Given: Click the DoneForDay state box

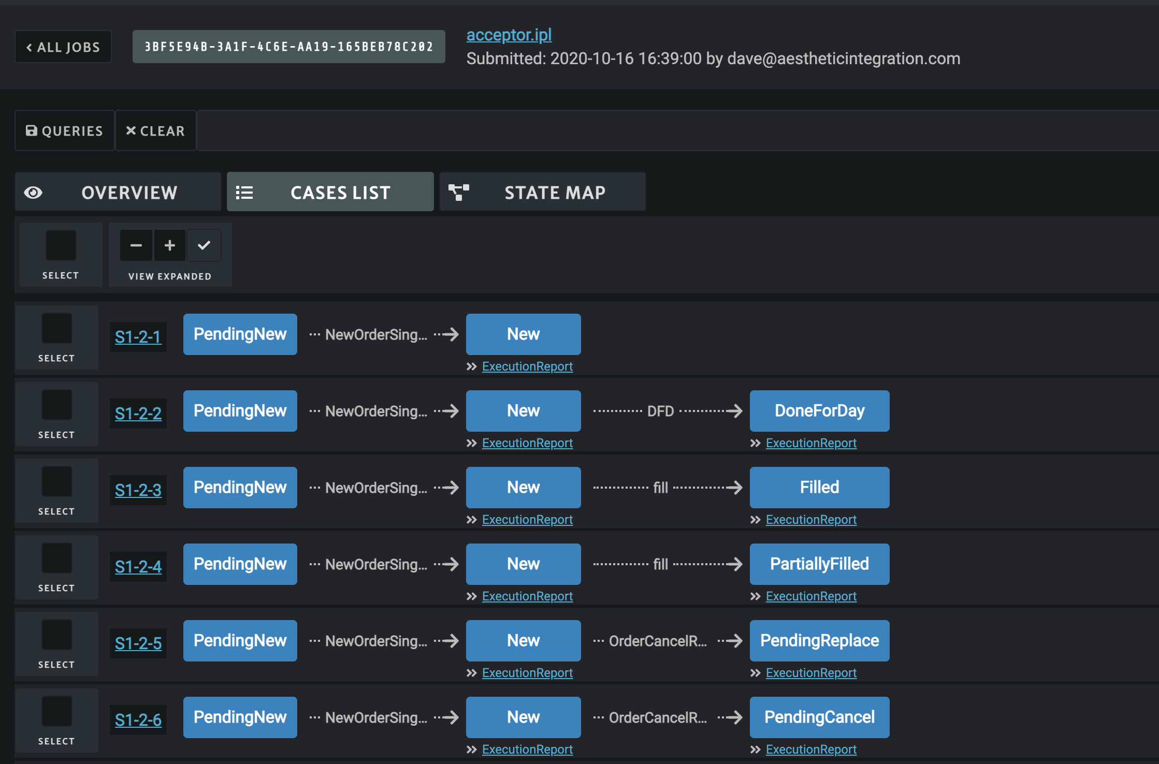Looking at the screenshot, I should 820,411.
